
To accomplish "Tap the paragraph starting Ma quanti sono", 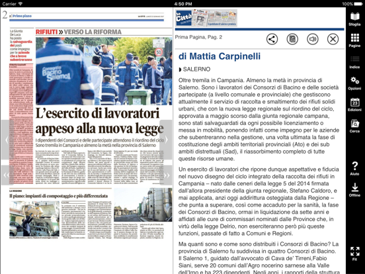I will tap(259, 258).
